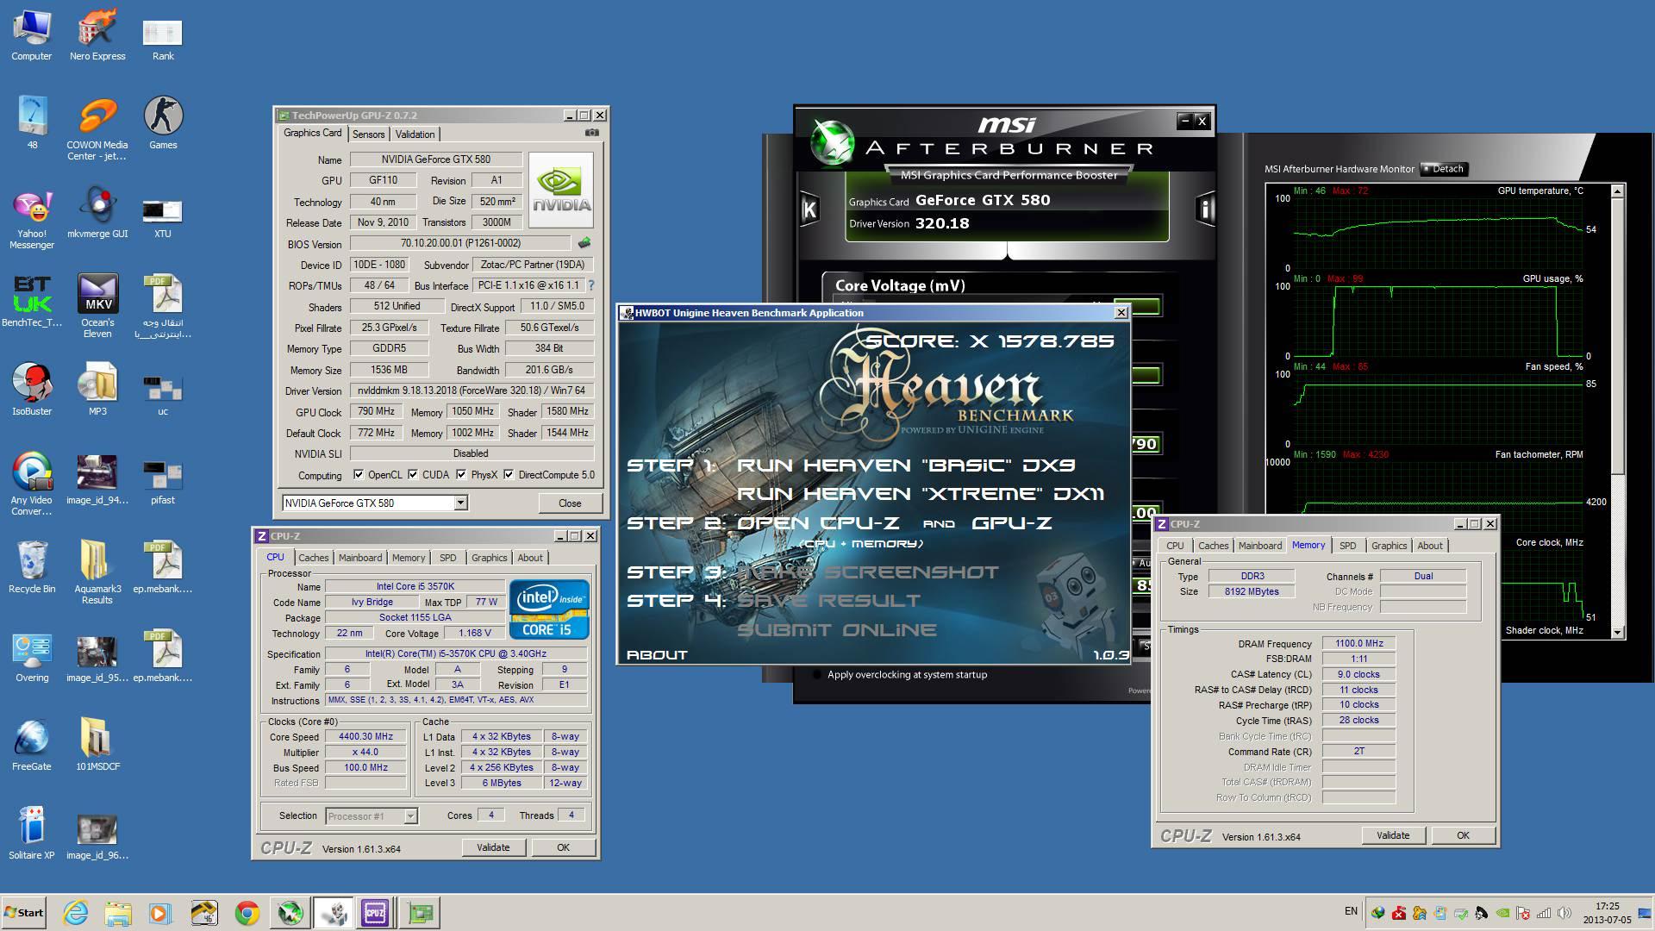The image size is (1655, 931).
Task: Toggle the CUDA checkbox in GPU-Z
Action: (413, 474)
